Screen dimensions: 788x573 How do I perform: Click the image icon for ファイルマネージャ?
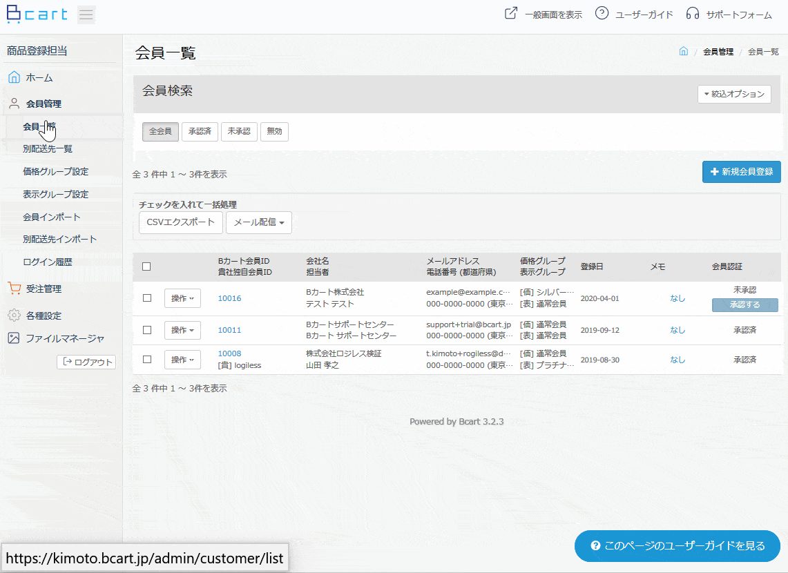(x=14, y=338)
